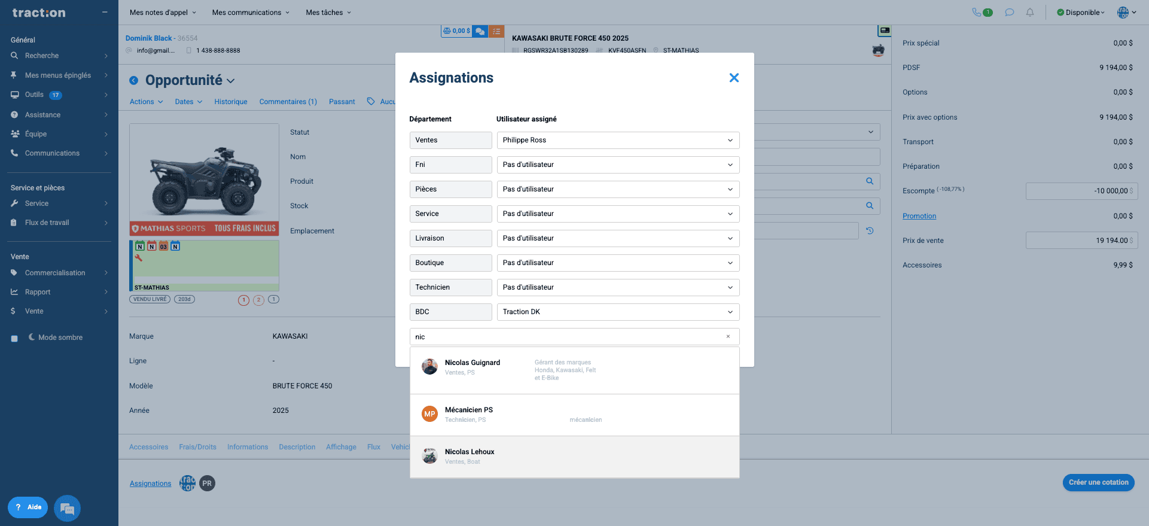The height and width of the screenshot is (526, 1149).
Task: Expand Vente in the sidebar
Action: point(59,311)
